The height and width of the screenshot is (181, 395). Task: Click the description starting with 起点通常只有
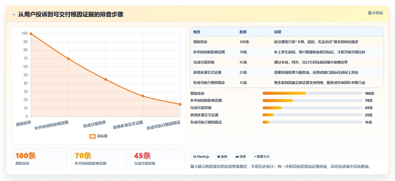(x=316, y=42)
